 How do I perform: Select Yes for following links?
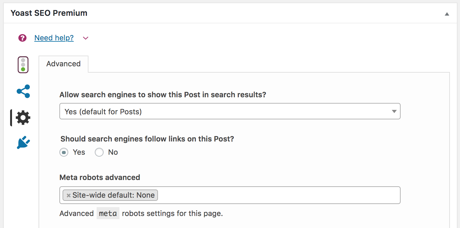coord(64,153)
